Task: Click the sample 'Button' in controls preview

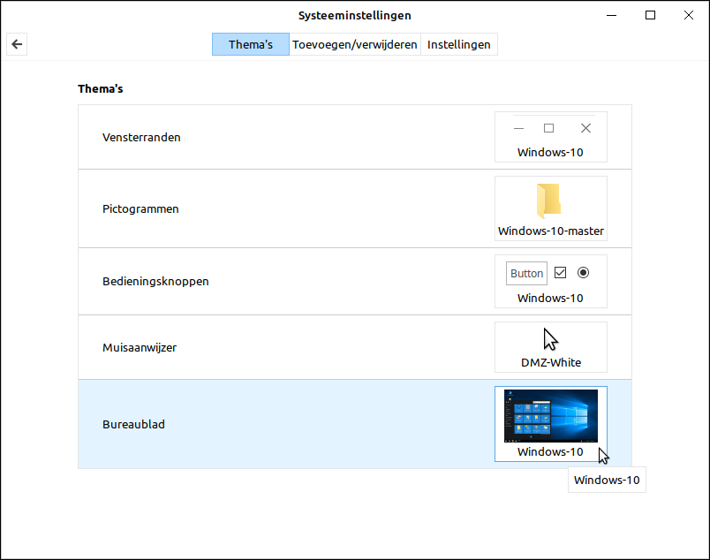Action: [x=526, y=273]
